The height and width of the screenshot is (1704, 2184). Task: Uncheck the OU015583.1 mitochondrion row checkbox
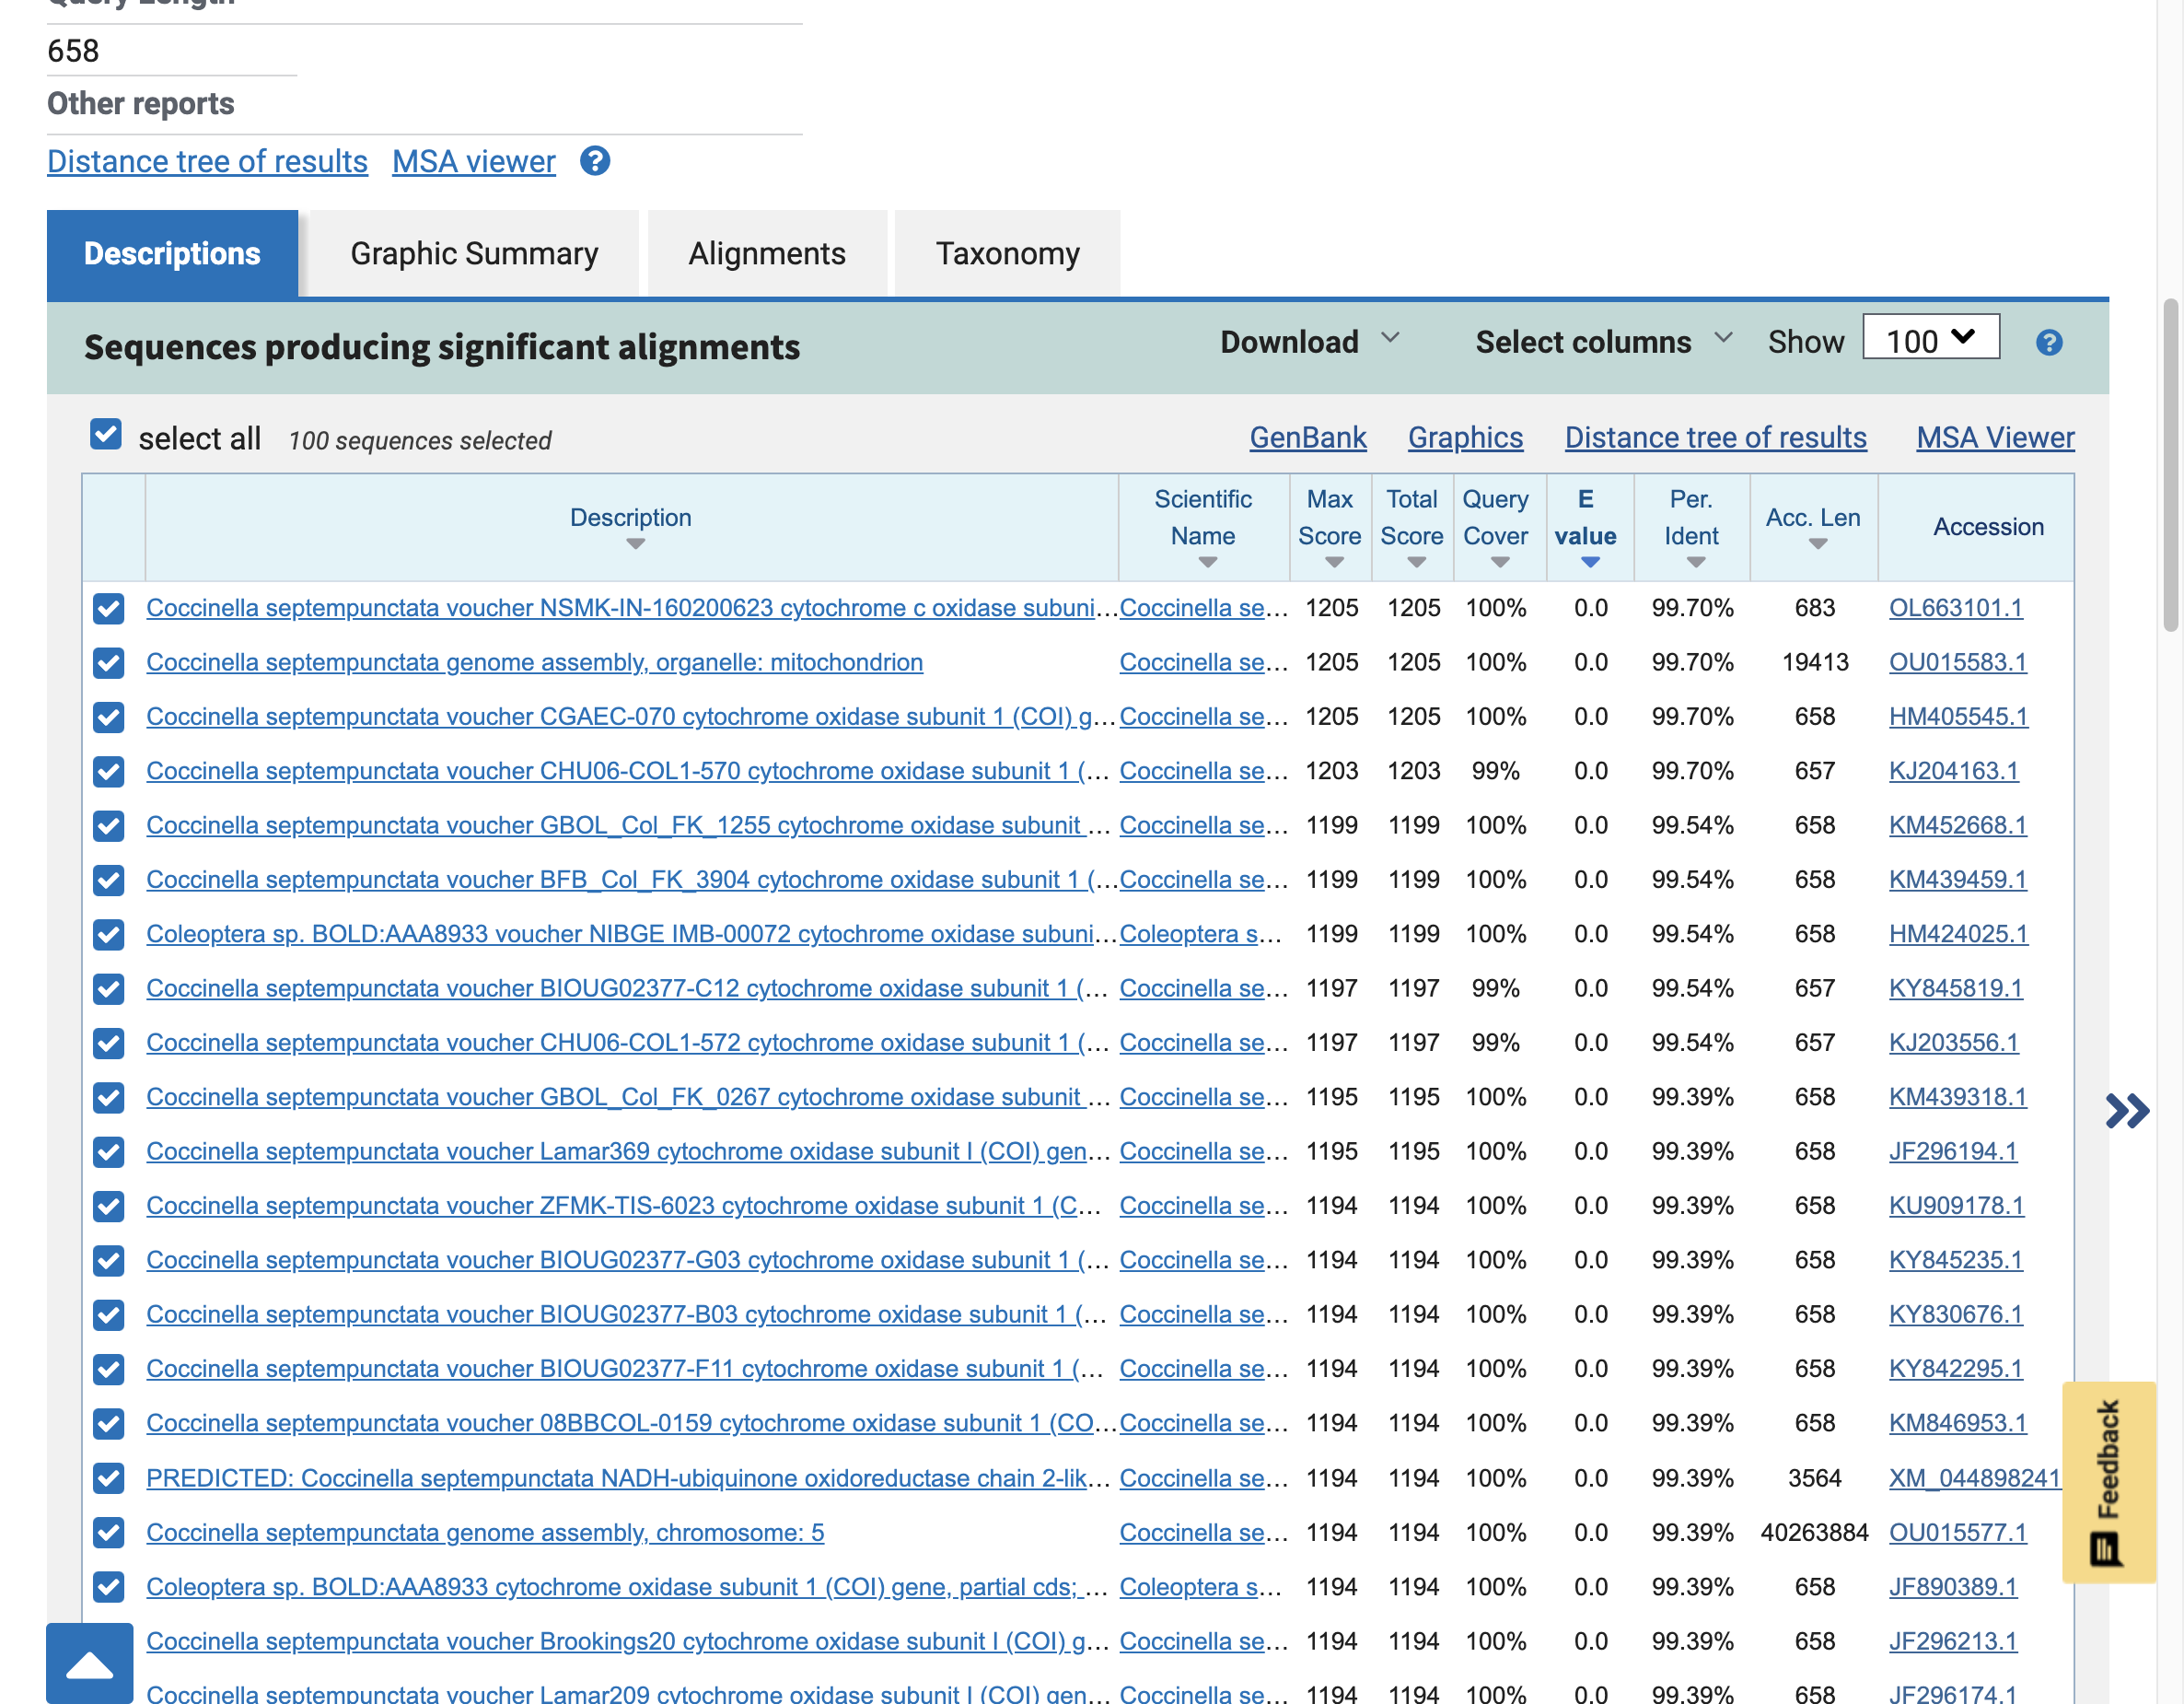[x=109, y=662]
